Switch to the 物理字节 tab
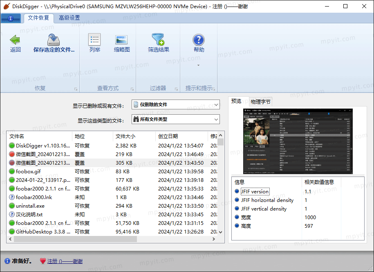The image size is (374, 272). 260,102
